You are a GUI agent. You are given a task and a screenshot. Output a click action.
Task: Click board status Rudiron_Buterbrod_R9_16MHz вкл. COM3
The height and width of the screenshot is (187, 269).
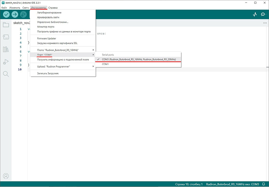click(233, 184)
